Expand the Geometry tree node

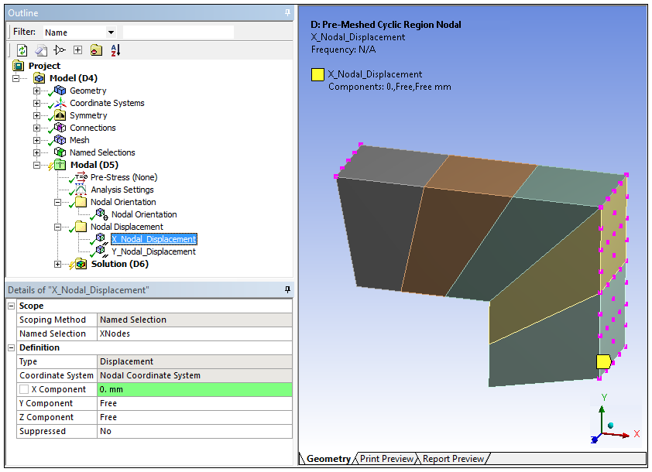36,91
